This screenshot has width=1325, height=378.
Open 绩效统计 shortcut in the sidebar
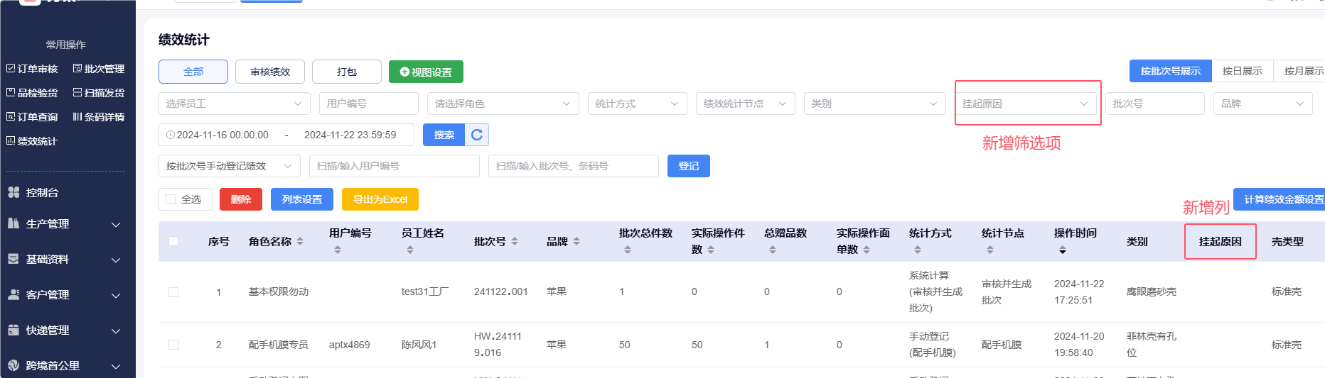pos(32,141)
